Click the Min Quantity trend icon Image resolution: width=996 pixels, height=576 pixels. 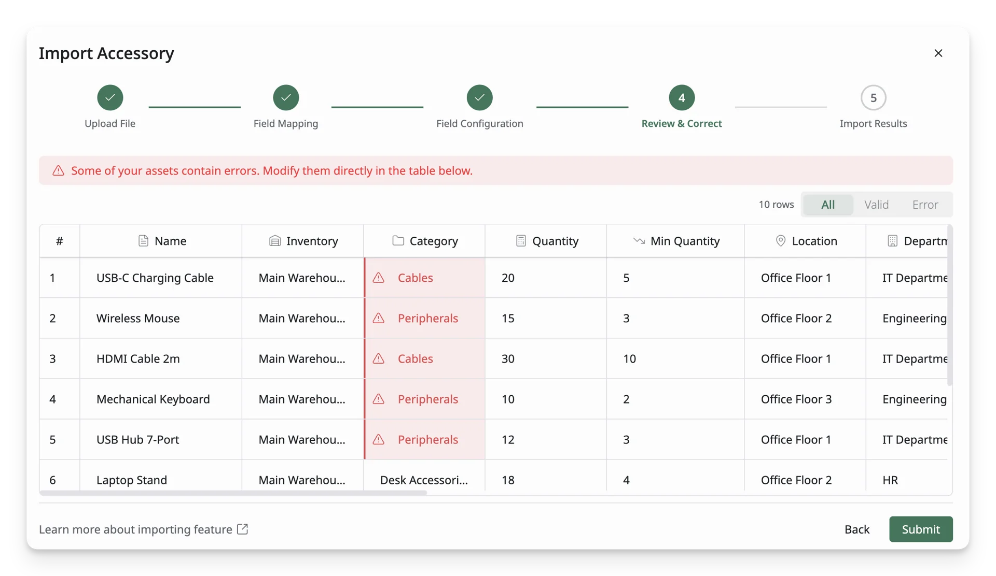(x=639, y=241)
